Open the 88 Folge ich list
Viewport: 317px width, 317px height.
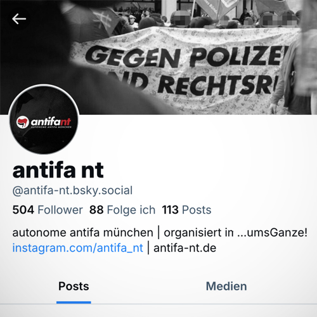122,210
